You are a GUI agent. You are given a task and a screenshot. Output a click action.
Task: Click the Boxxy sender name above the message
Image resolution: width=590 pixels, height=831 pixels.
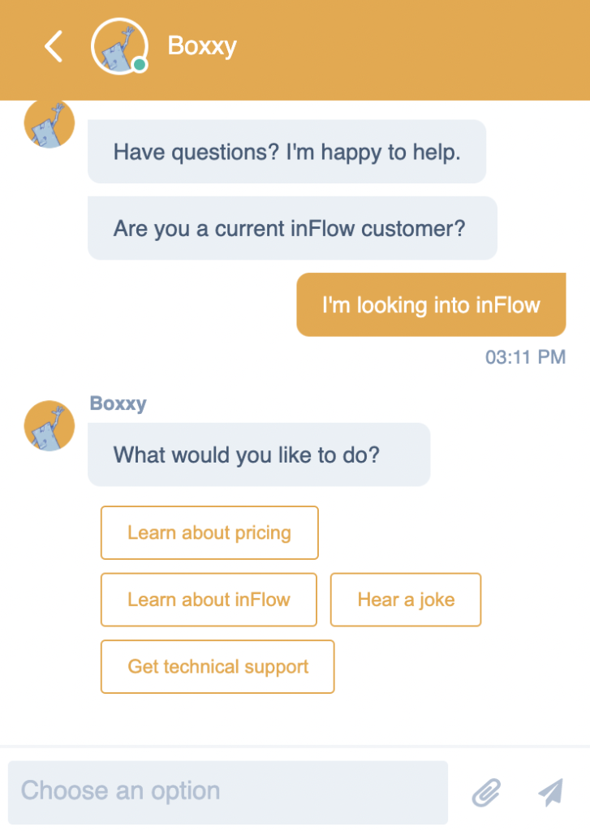coord(118,403)
